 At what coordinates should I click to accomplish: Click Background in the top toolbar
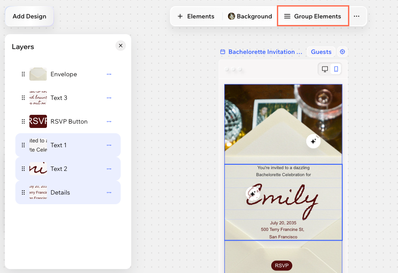click(x=254, y=16)
